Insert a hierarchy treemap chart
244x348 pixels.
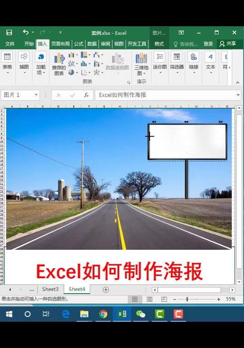coord(85,55)
